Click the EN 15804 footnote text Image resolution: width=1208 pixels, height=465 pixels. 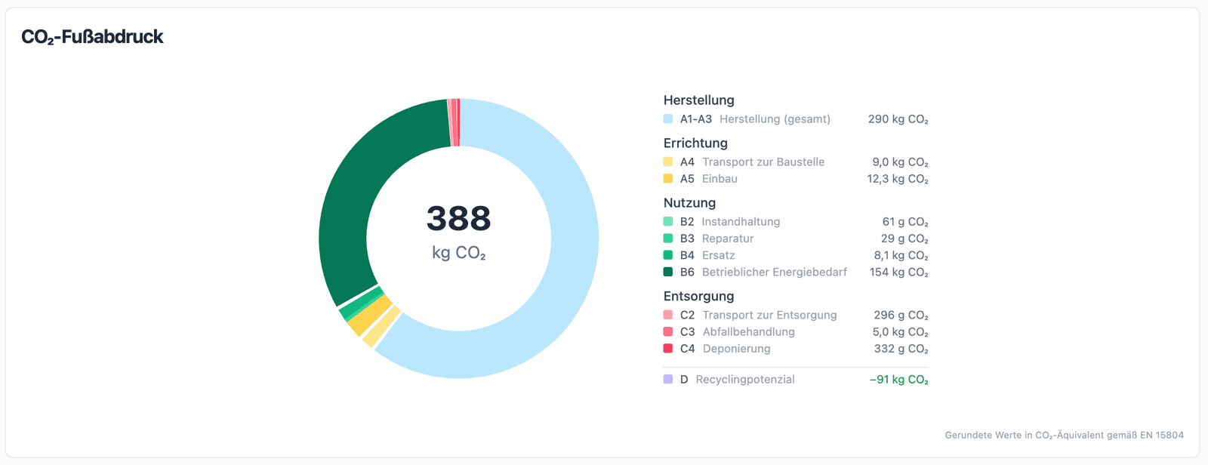pyautogui.click(x=1064, y=435)
